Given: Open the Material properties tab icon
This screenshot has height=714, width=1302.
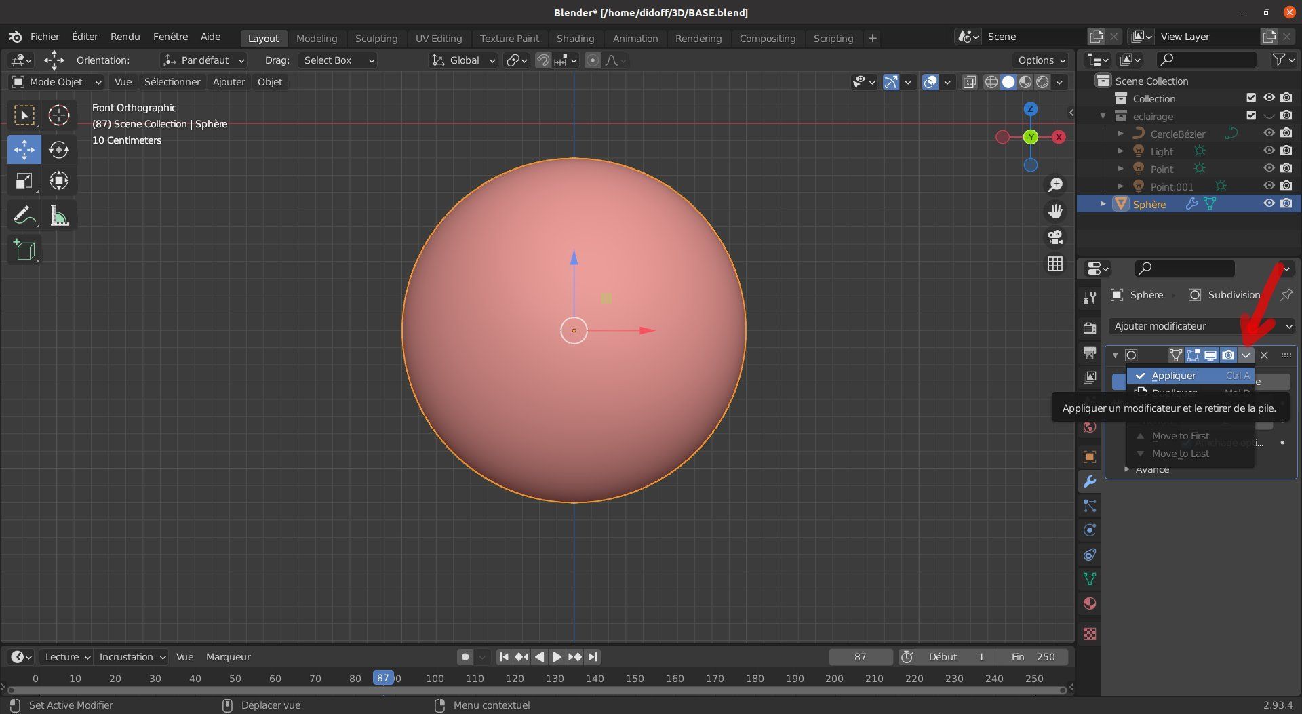Looking at the screenshot, I should click(x=1090, y=603).
